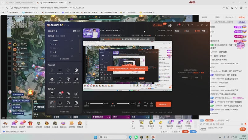Open the 钻粉助手 tool
248x140 pixels.
[x=68, y=80]
